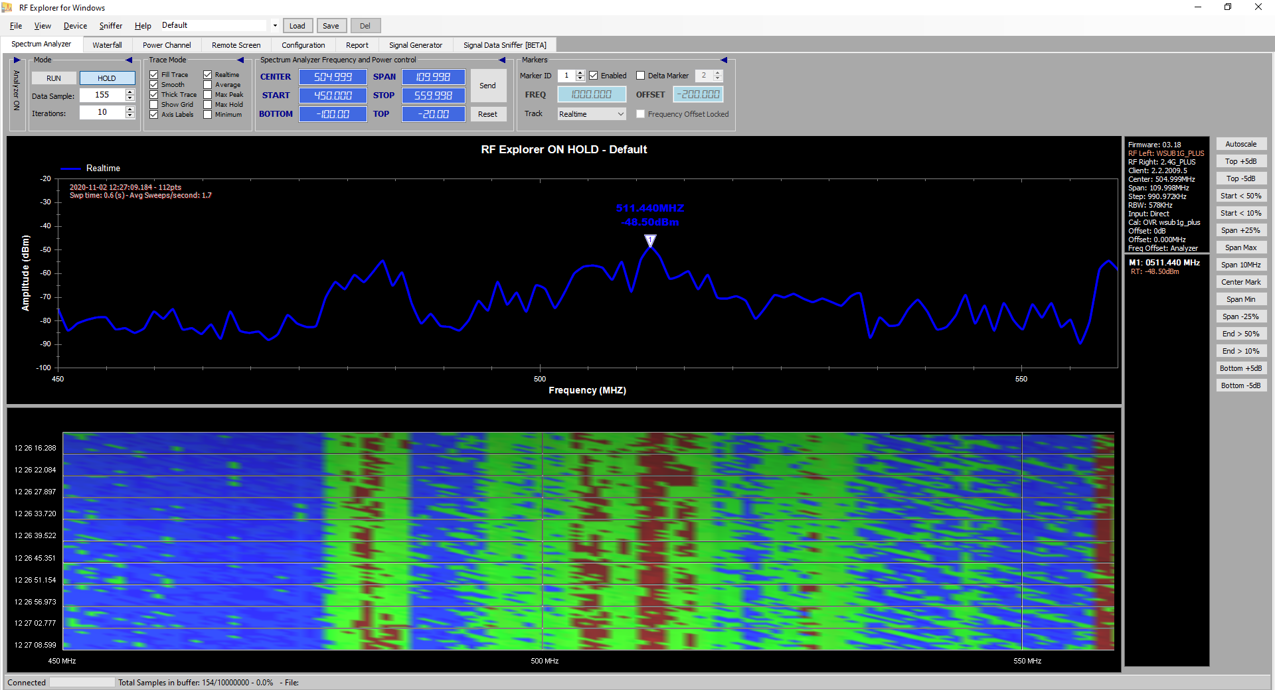
Task: Decrease Iterations spinner value
Action: coord(130,115)
